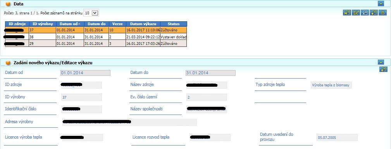This screenshot has height=149, width=391.
Task: Click the Identifikační číslo field
Action: coord(81,109)
